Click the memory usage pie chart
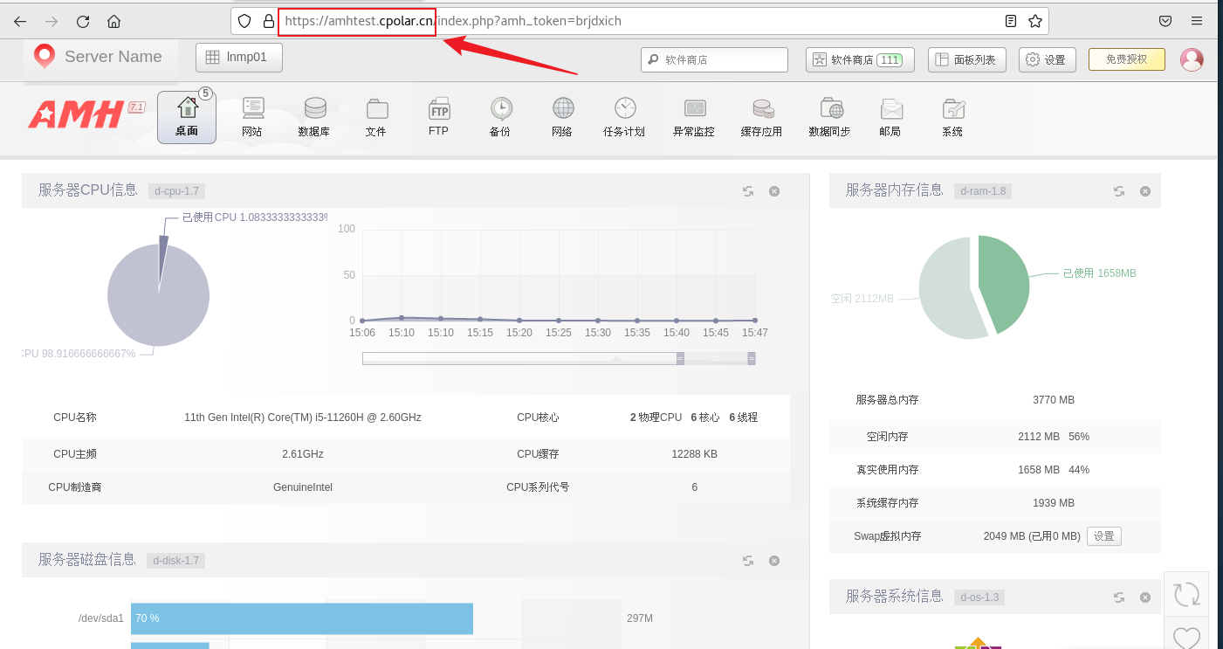The image size is (1223, 649). coord(974,287)
